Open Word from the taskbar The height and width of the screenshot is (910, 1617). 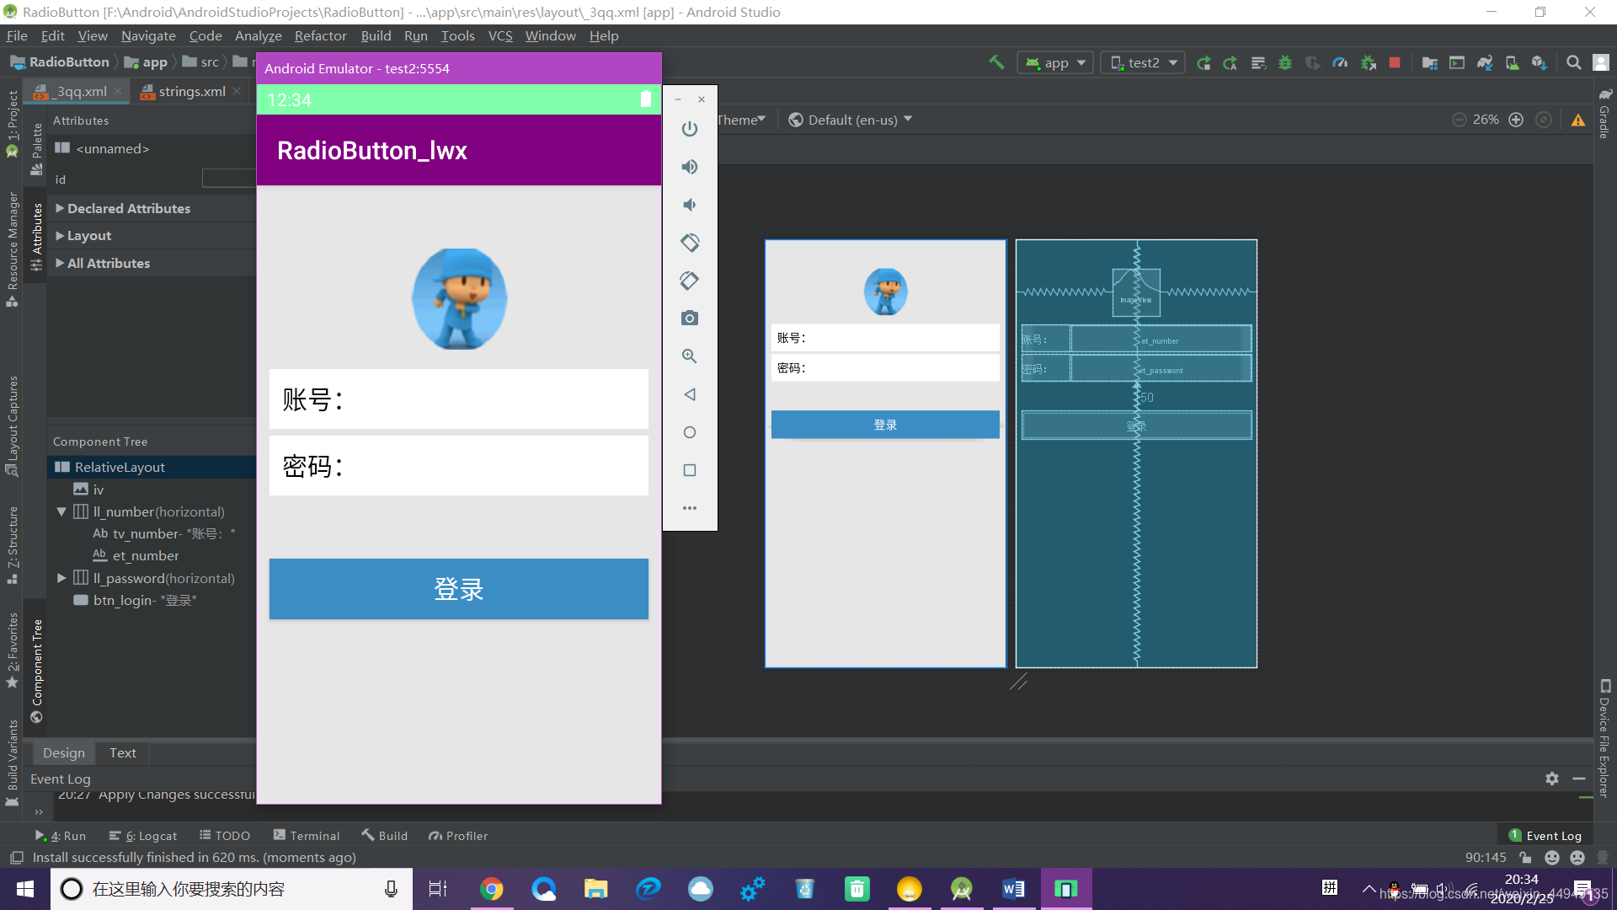(1014, 889)
